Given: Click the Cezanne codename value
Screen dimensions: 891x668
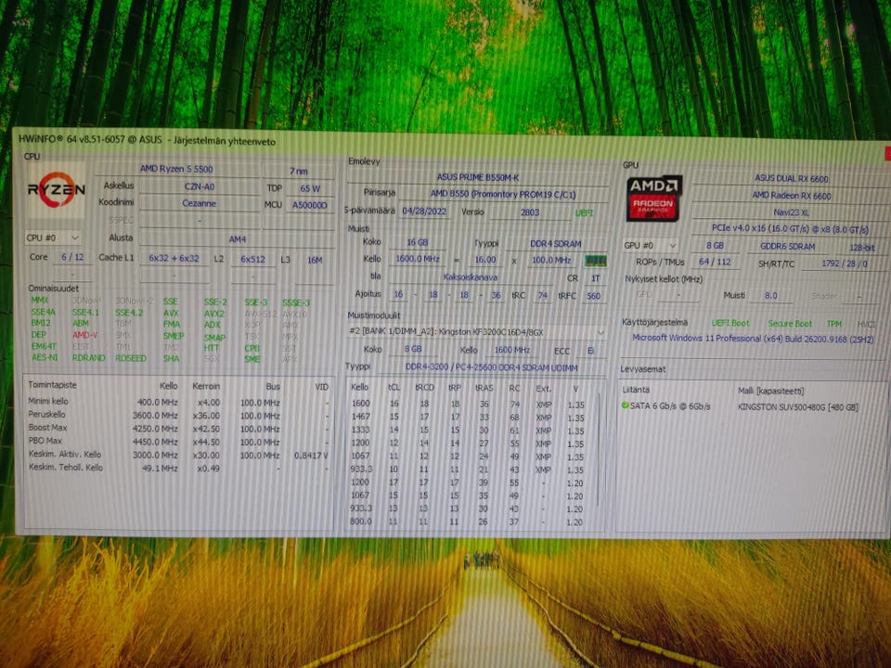Looking at the screenshot, I should (x=199, y=203).
